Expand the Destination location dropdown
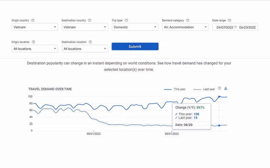 tap(85, 49)
